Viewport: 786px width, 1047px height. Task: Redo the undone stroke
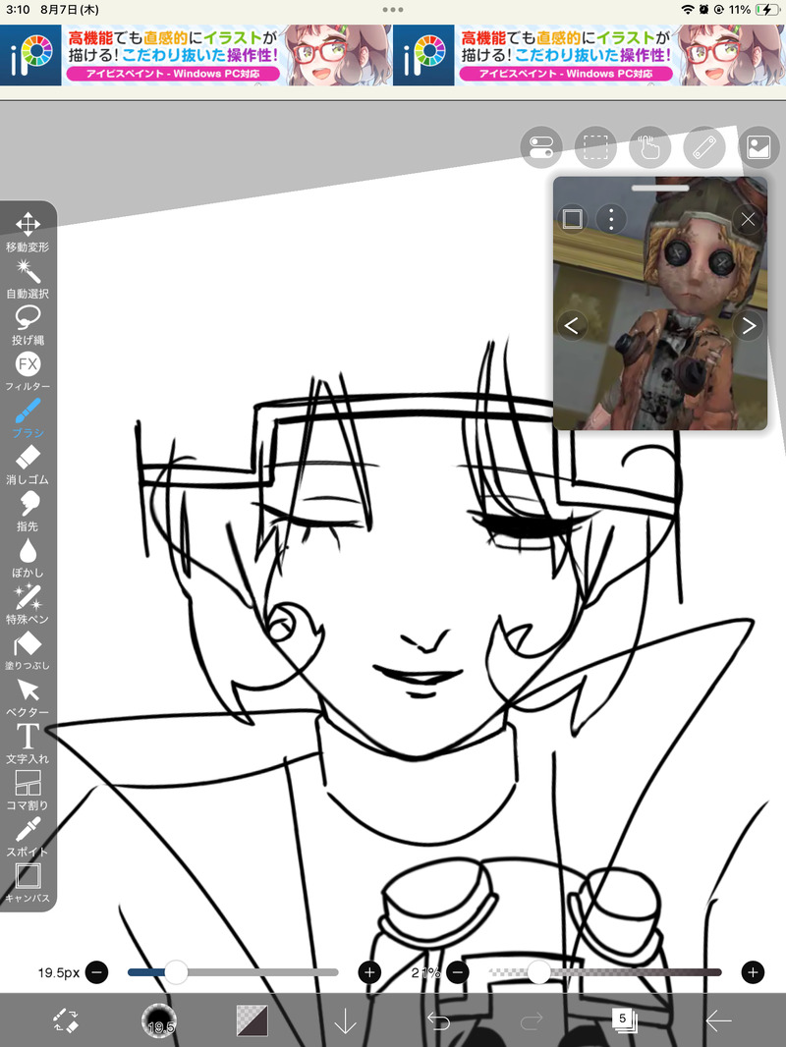[532, 1020]
